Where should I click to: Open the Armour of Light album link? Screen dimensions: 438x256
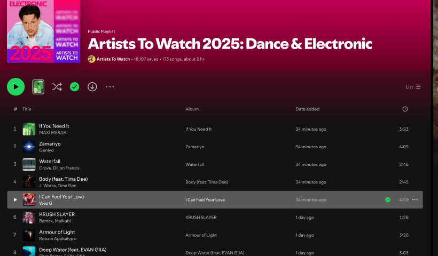point(201,235)
